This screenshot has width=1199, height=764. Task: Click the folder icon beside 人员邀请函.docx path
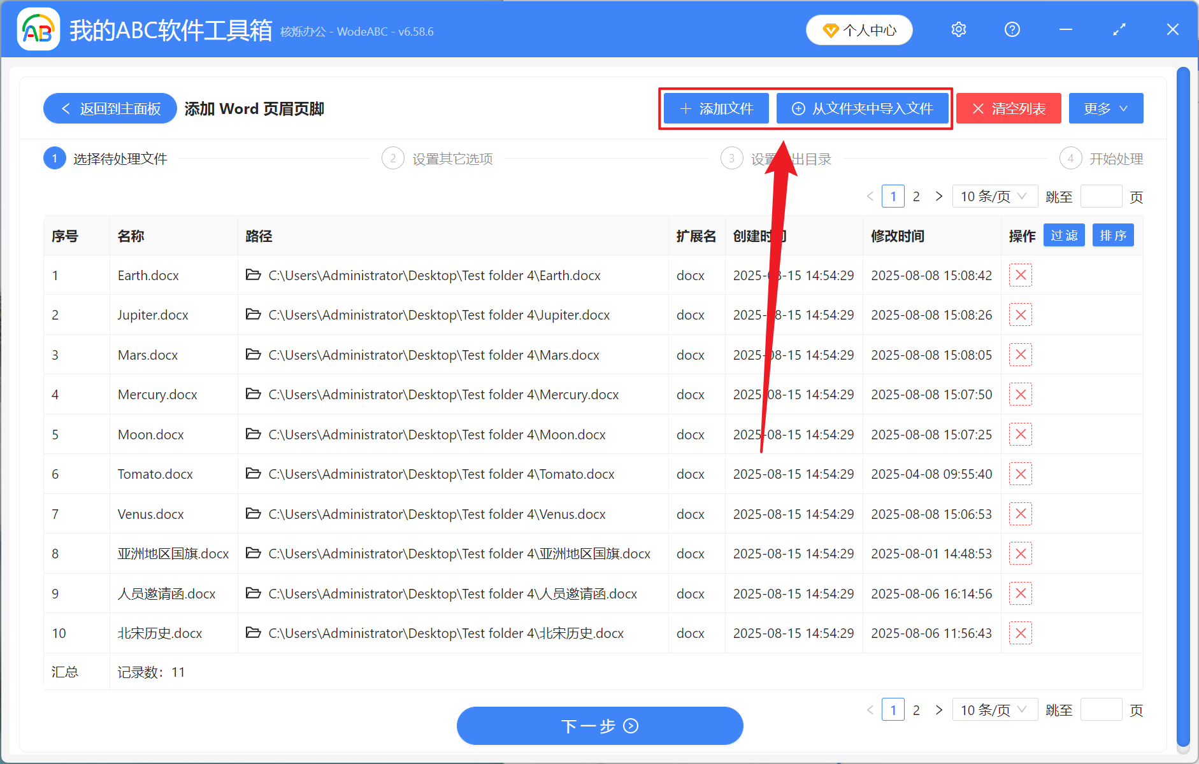pyautogui.click(x=253, y=593)
